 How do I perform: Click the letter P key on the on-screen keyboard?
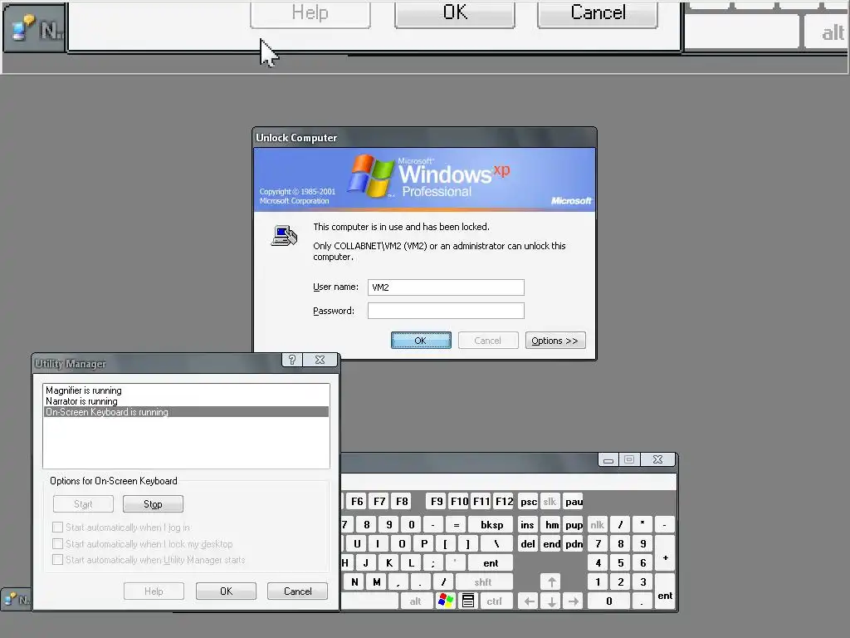(424, 543)
